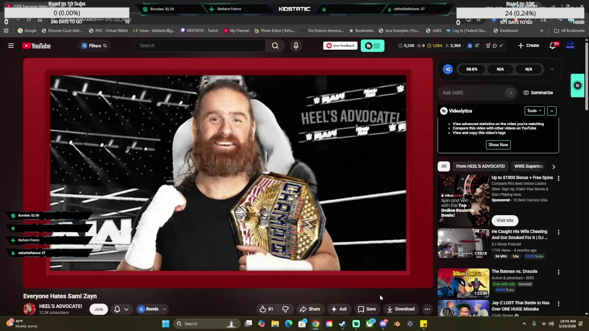Click Show Now in Videolytics
Screen dimensions: 589x331
pyautogui.click(x=498, y=145)
